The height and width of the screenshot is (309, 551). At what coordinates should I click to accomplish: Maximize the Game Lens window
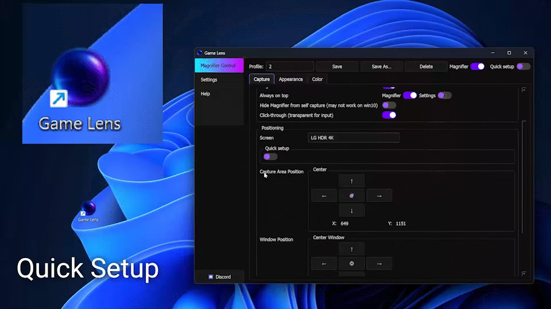[509, 53]
